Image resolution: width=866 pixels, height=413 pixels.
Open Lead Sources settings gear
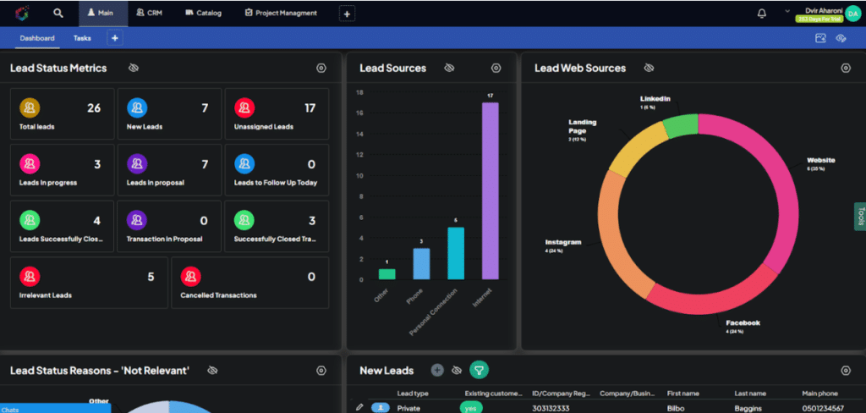click(496, 68)
